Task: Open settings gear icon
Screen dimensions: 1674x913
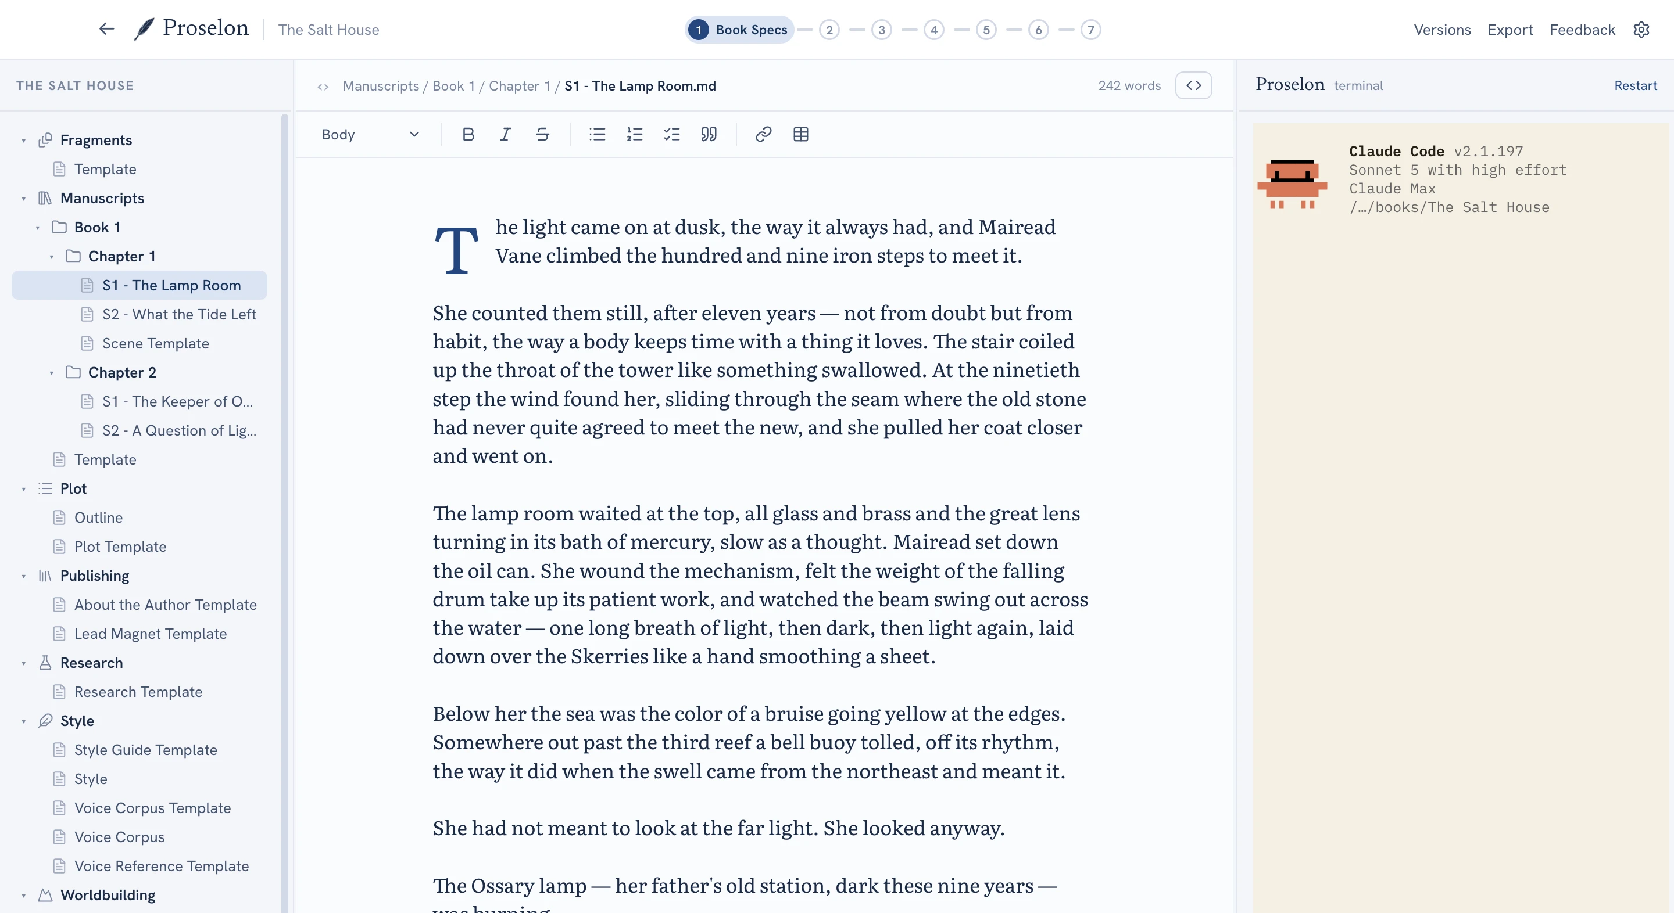Action: (x=1641, y=30)
